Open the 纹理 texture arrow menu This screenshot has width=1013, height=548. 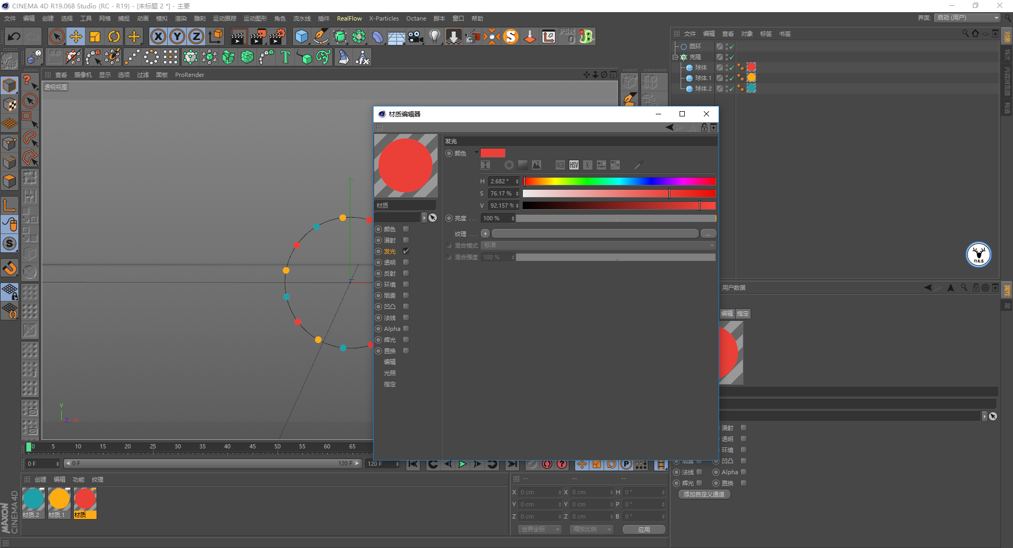[485, 233]
